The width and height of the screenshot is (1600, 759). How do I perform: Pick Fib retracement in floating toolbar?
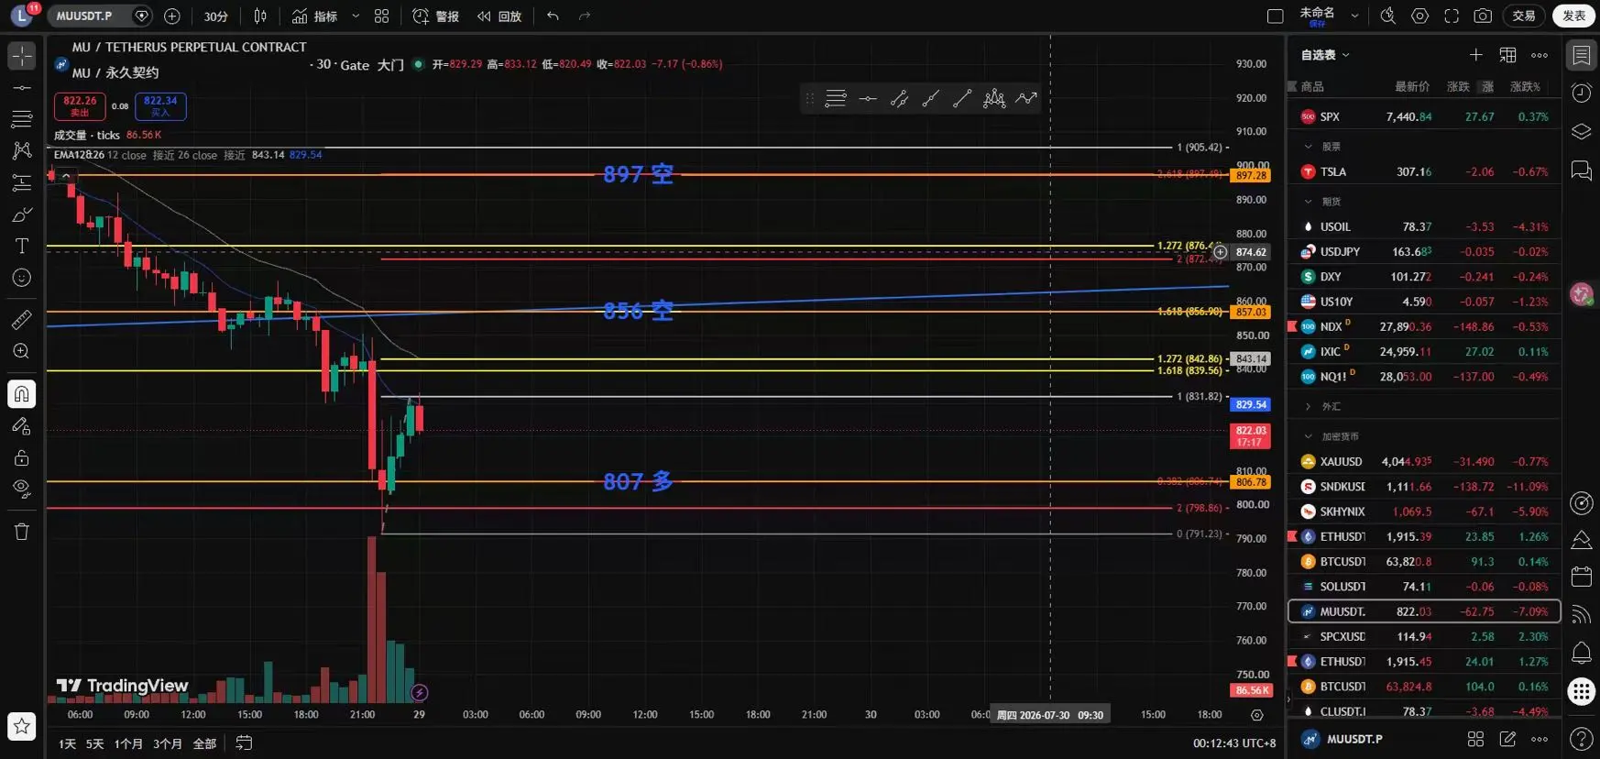836,98
